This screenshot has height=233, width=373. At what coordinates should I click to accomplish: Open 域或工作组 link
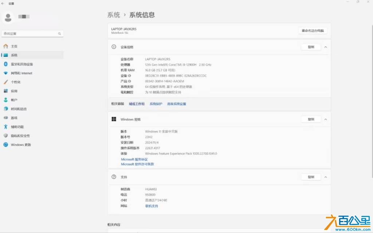pos(137,104)
